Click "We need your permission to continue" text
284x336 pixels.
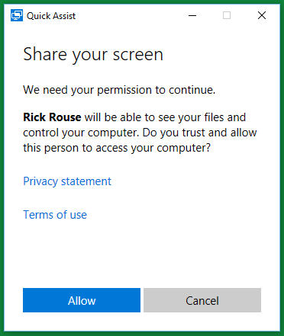click(x=119, y=90)
